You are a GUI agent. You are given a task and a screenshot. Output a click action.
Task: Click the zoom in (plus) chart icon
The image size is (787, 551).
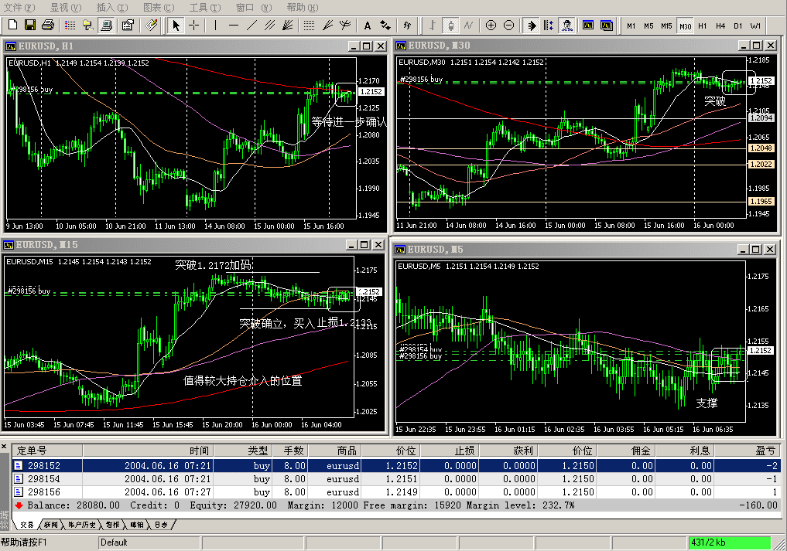[492, 26]
